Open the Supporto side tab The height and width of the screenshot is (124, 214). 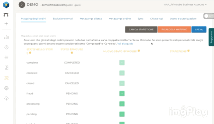pos(211,37)
